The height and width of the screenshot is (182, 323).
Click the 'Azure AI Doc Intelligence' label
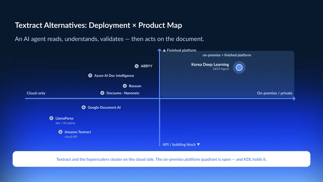coord(114,75)
